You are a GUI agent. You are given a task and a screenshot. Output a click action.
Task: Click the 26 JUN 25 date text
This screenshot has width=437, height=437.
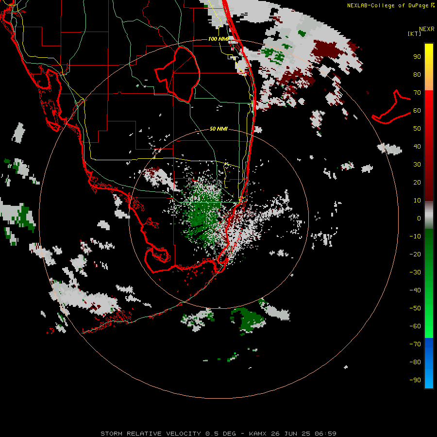(290, 434)
